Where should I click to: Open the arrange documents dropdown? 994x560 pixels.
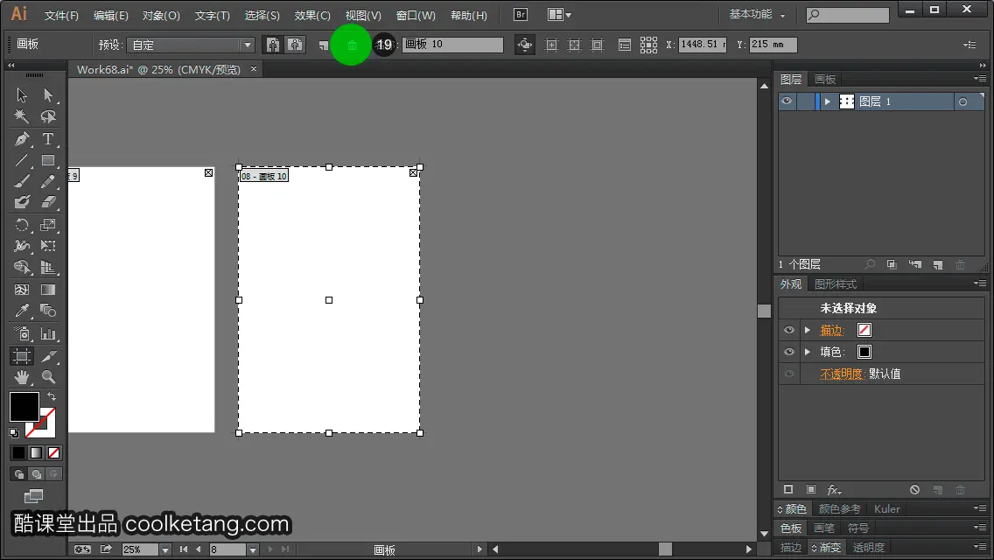point(559,15)
